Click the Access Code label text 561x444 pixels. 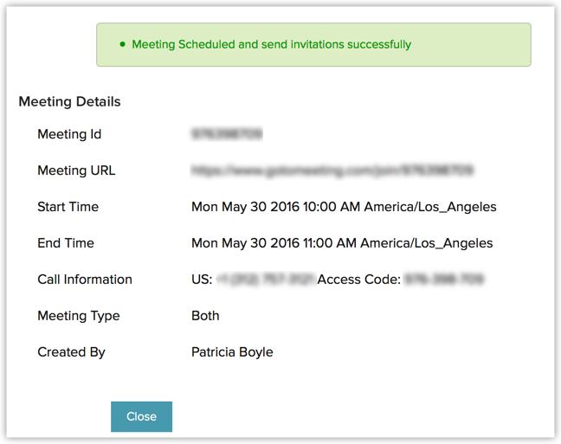point(358,280)
